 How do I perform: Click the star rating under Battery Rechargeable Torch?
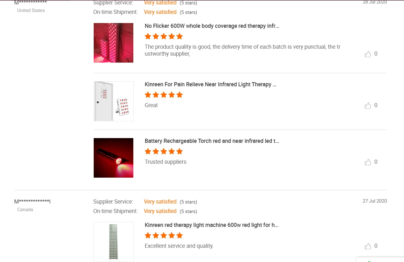coord(164,151)
